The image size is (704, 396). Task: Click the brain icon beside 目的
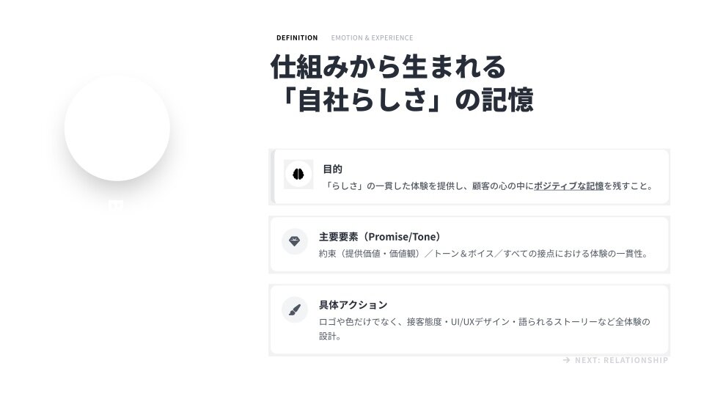[x=298, y=175]
